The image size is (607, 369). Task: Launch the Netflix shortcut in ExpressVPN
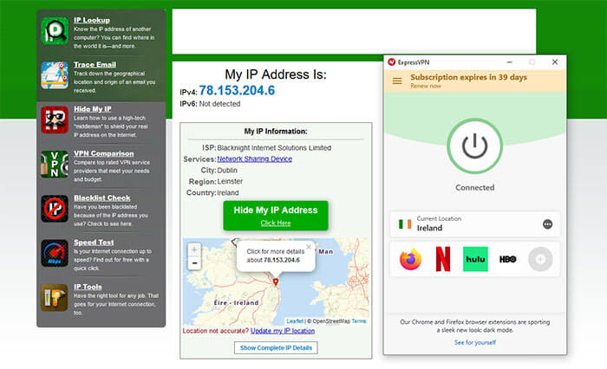pyautogui.click(x=443, y=259)
